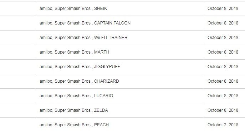Select the SHEIK amiibo entry

[x=73, y=9]
